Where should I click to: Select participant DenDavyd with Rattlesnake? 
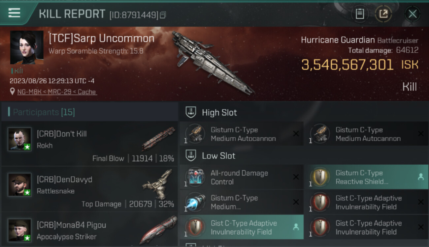pyautogui.click(x=89, y=189)
